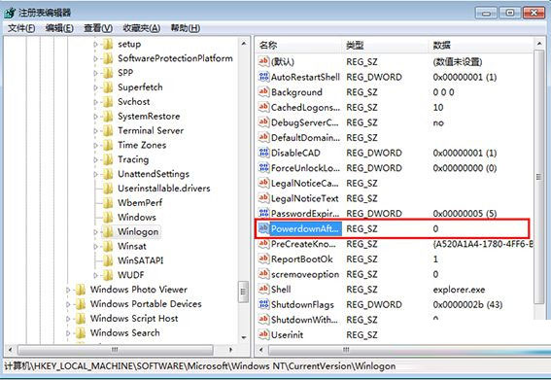Click the 0x0000002b (43) data cell

pyautogui.click(x=467, y=305)
